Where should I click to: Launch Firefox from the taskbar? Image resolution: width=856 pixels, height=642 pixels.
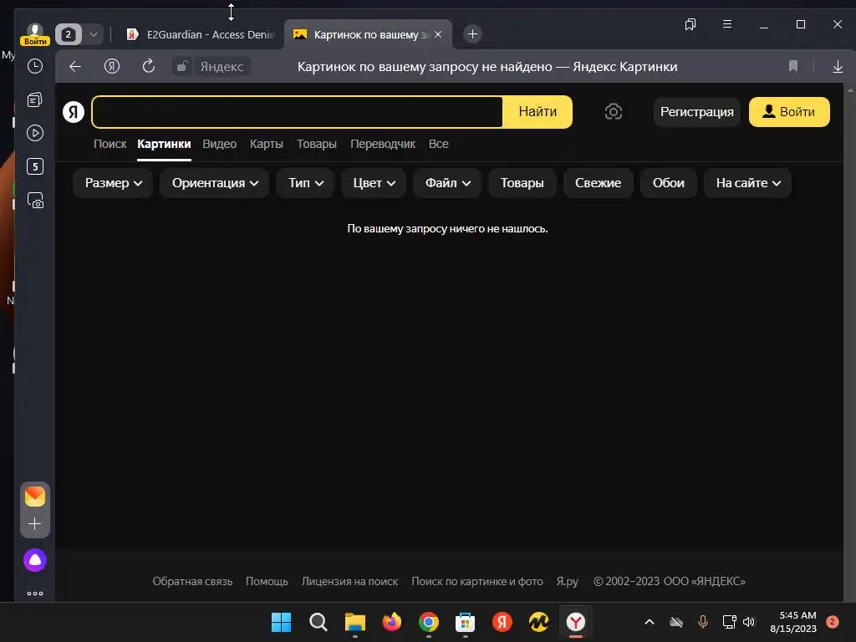[x=392, y=622]
